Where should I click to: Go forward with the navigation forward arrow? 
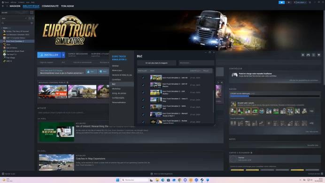[7, 6]
